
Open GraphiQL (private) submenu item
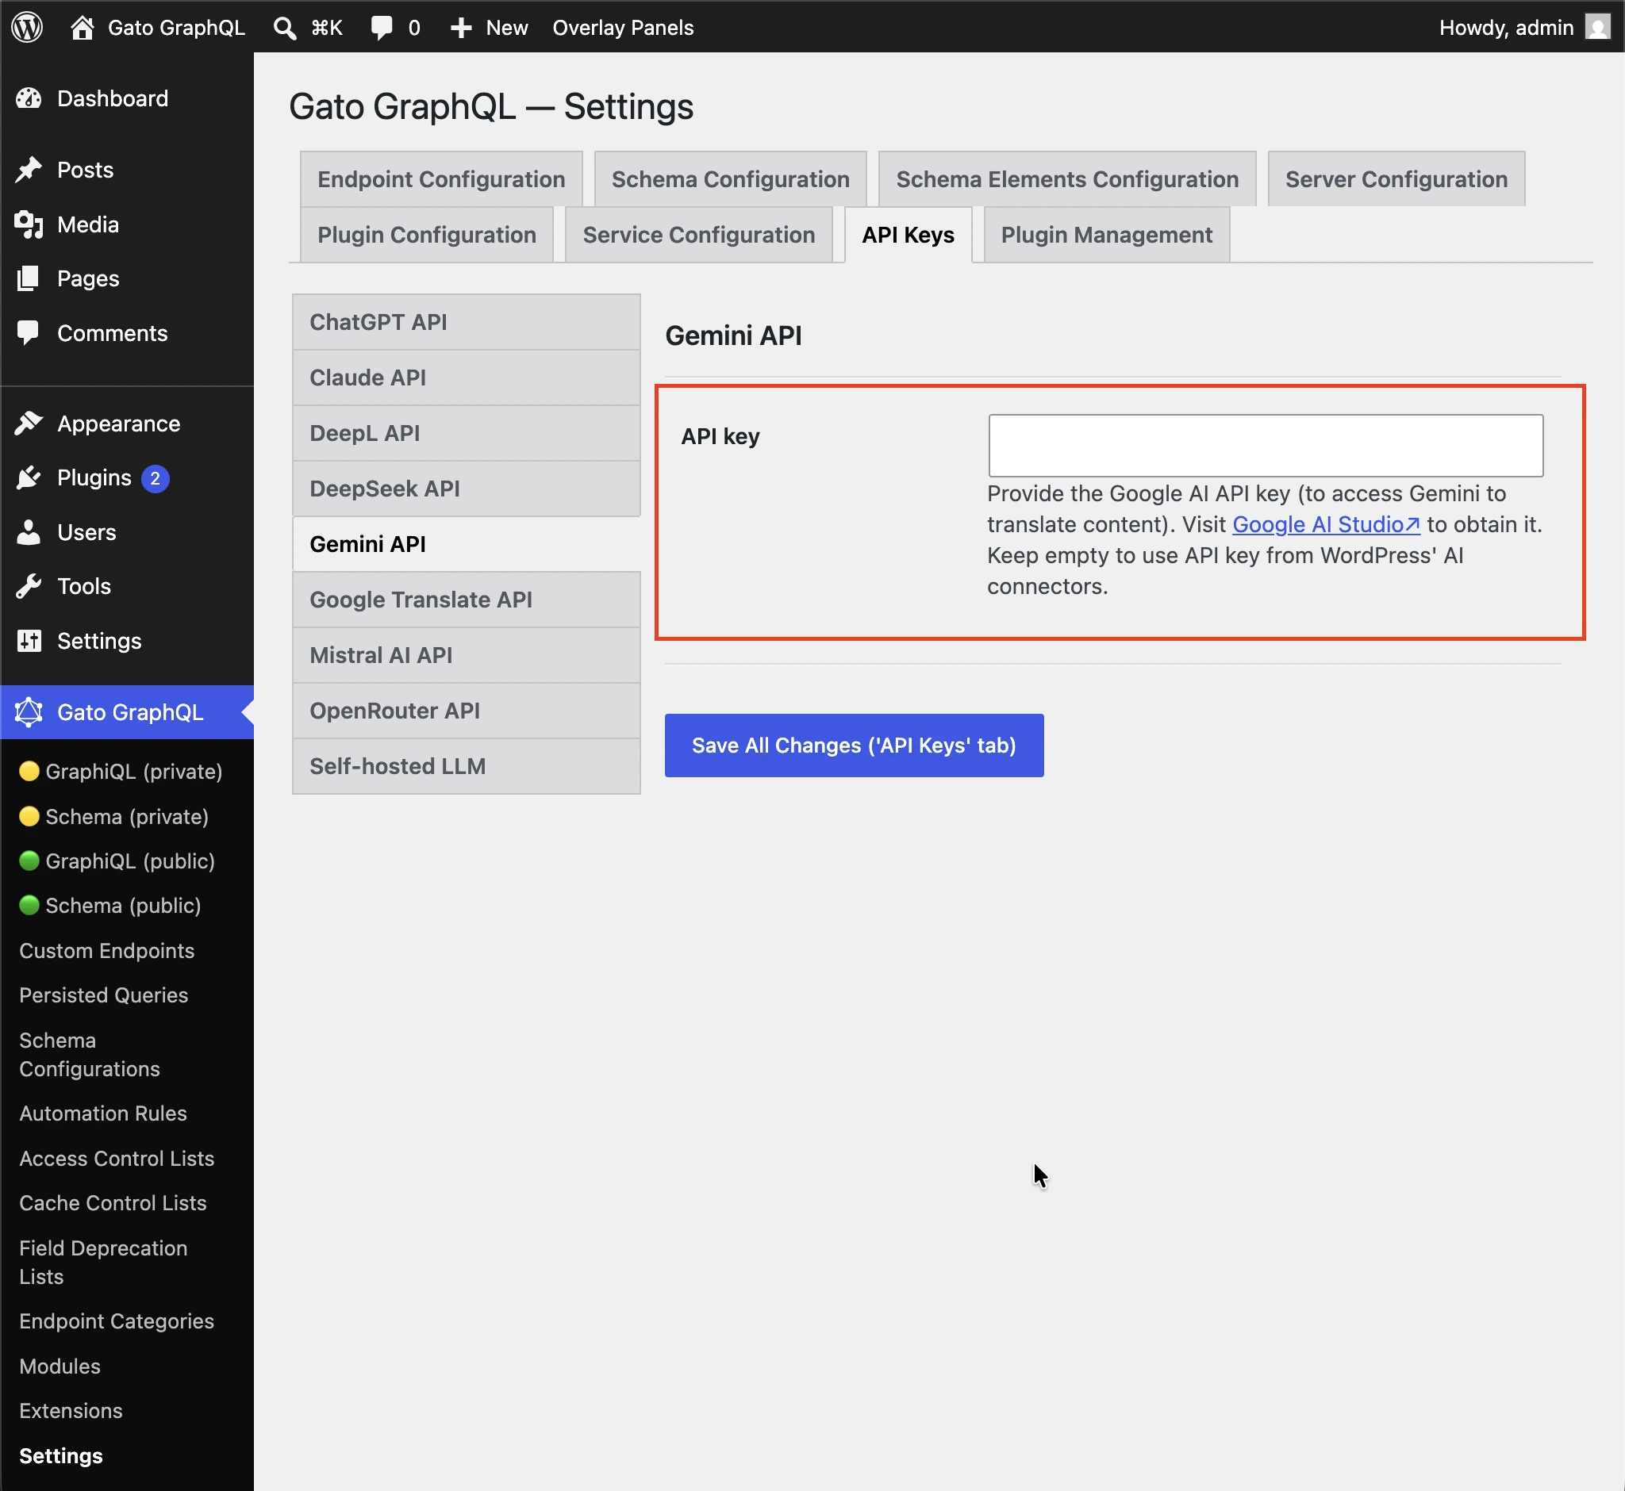tap(121, 772)
